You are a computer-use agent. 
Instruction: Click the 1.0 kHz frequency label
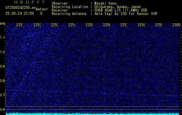(x=3, y=52)
